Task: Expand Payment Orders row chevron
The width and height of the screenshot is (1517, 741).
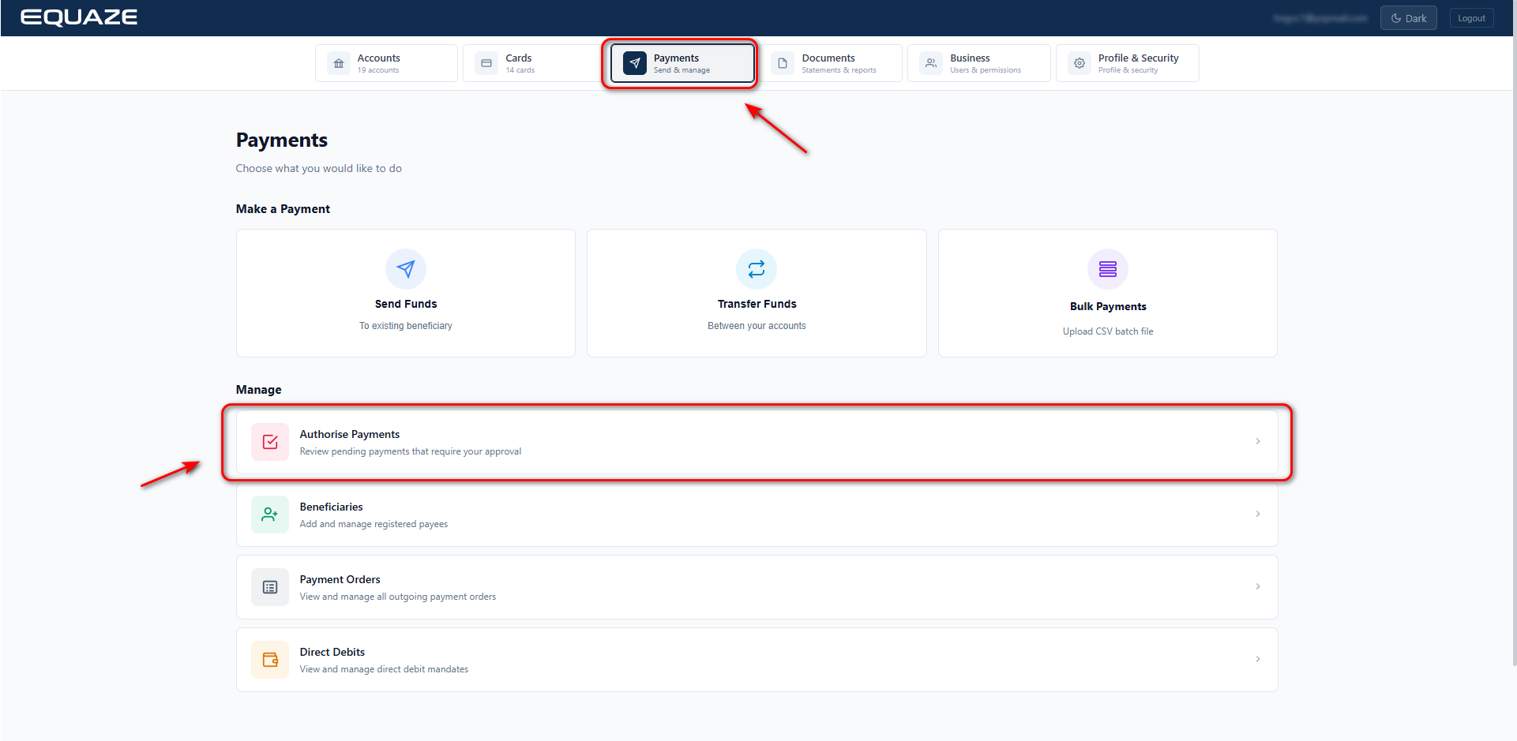Action: [1258, 586]
